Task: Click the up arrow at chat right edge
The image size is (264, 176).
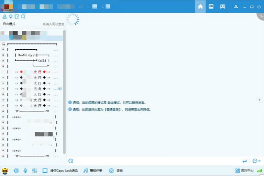Action: click(x=259, y=100)
